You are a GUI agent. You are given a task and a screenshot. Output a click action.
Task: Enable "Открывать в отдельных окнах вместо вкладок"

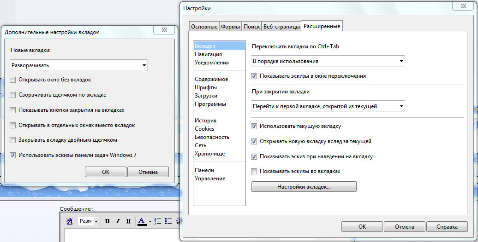coord(12,125)
